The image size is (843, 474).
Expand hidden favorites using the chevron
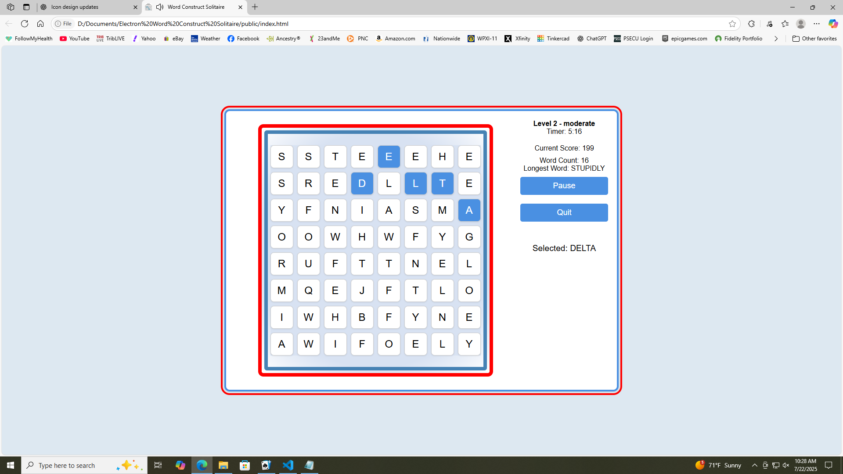[x=776, y=39]
